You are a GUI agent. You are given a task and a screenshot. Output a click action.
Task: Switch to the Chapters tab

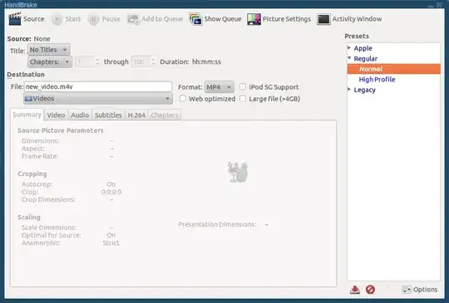165,115
